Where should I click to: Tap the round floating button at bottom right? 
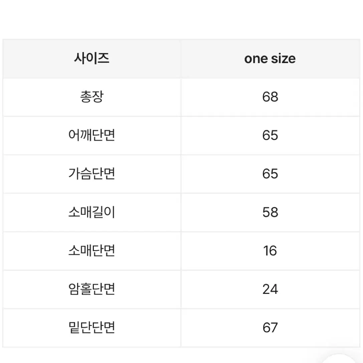click(339, 358)
